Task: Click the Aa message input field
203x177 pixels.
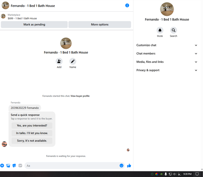Action: [74, 166]
